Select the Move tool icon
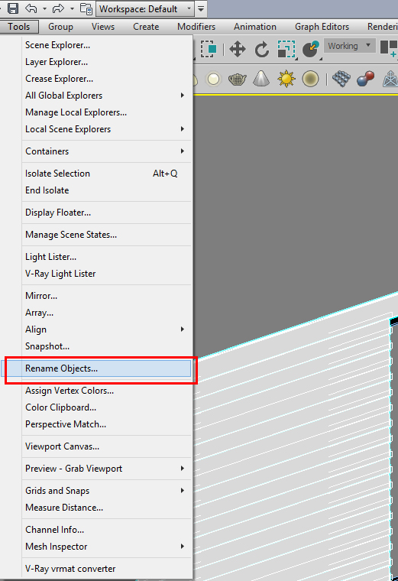 237,49
